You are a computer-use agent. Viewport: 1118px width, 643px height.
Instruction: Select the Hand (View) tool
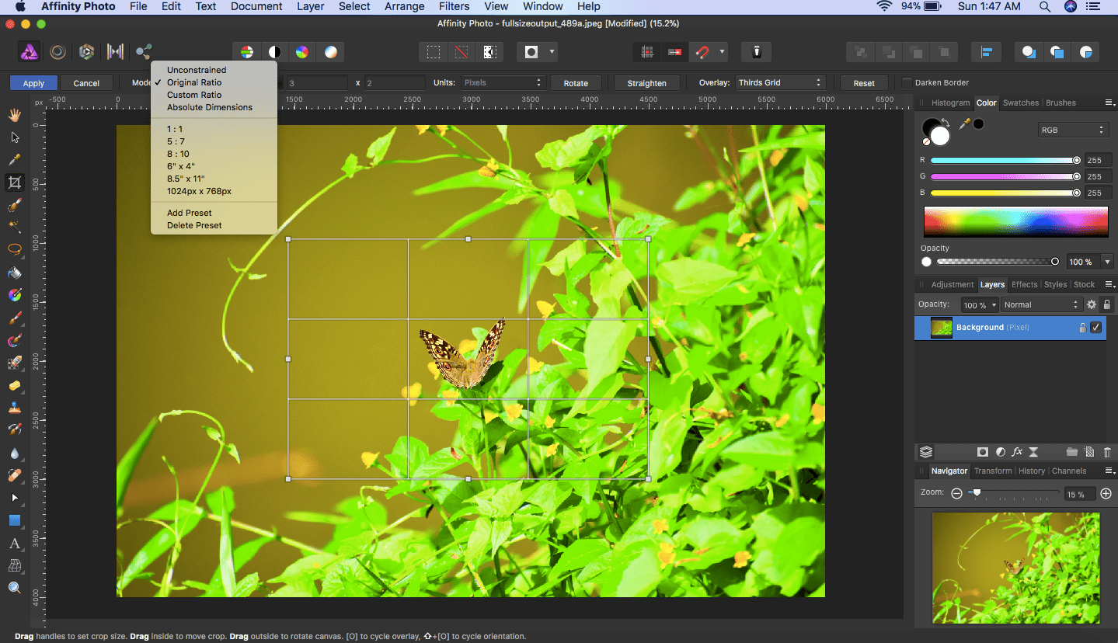coord(14,115)
